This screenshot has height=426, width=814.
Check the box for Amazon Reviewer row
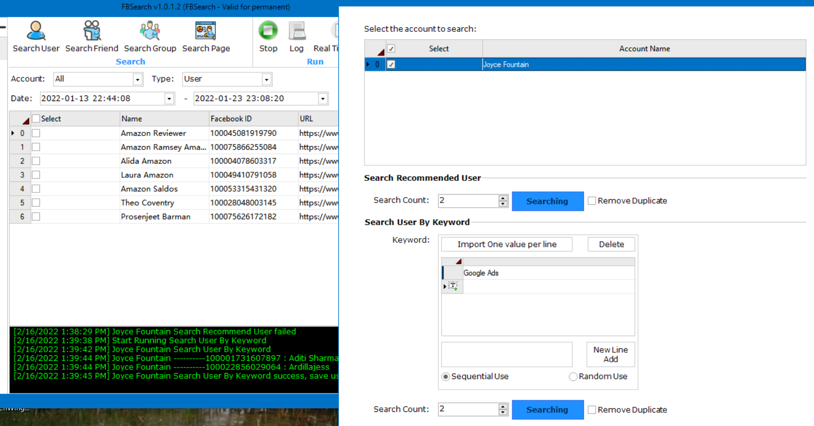point(36,133)
